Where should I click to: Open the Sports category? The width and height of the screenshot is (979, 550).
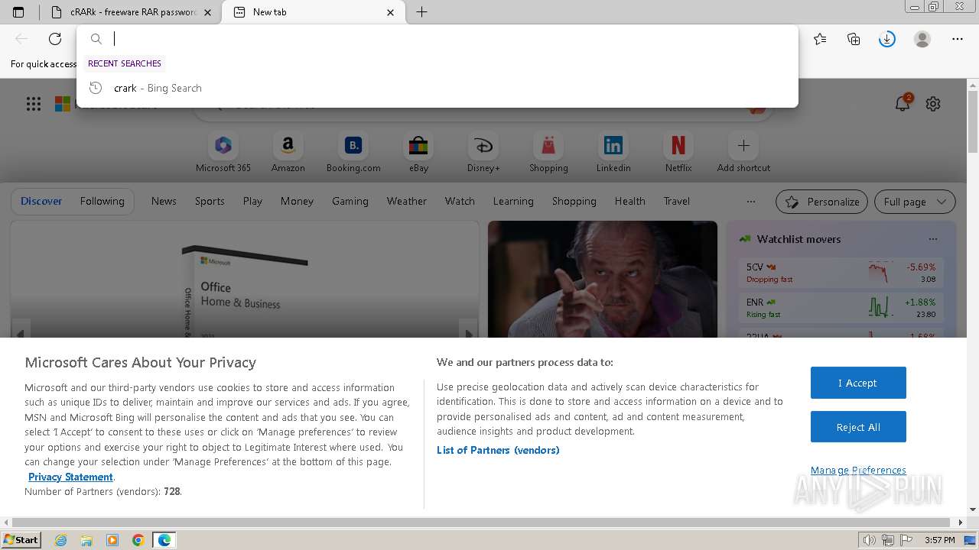coord(210,201)
